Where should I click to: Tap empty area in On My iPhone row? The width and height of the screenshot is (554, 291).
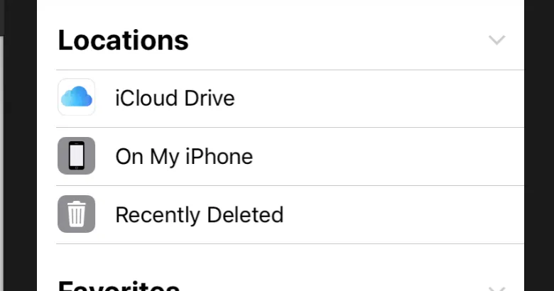coord(391,156)
